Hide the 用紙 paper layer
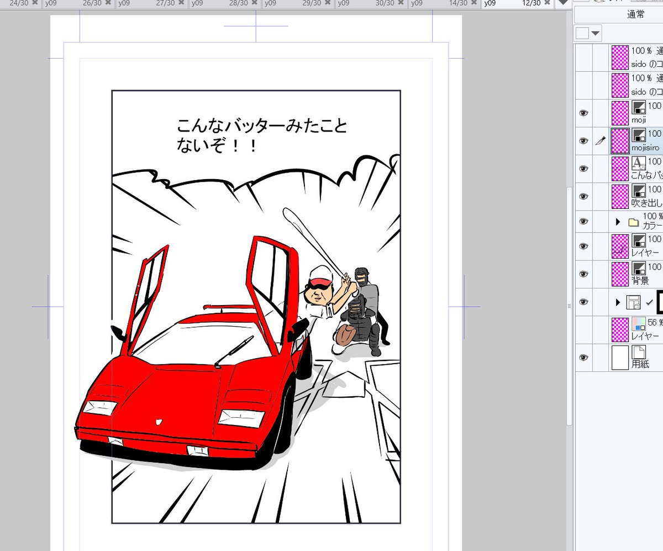 [583, 358]
